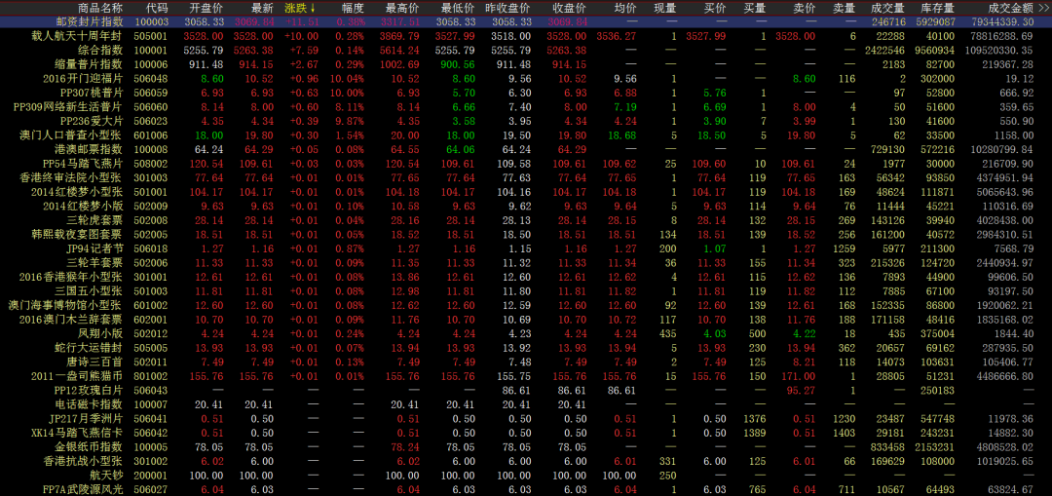This screenshot has height=496, width=1052.
Task: Select the 香港终审法院小型张 row
Action: point(526,177)
